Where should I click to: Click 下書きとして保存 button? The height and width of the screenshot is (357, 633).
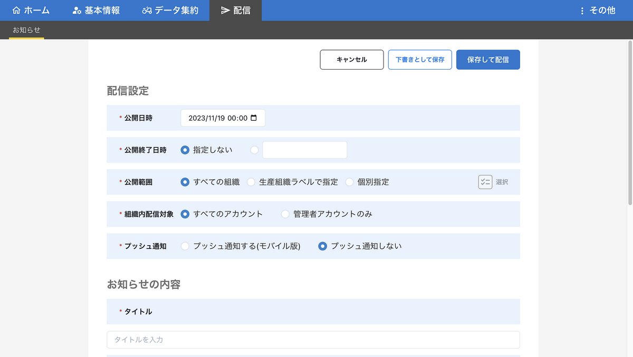[x=420, y=60]
